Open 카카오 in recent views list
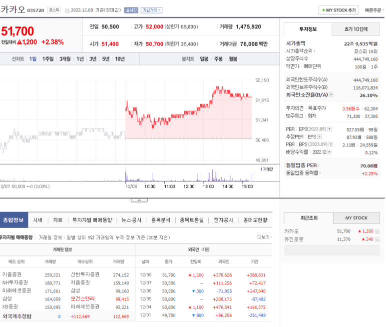This screenshot has height=327, width=386. (291, 231)
